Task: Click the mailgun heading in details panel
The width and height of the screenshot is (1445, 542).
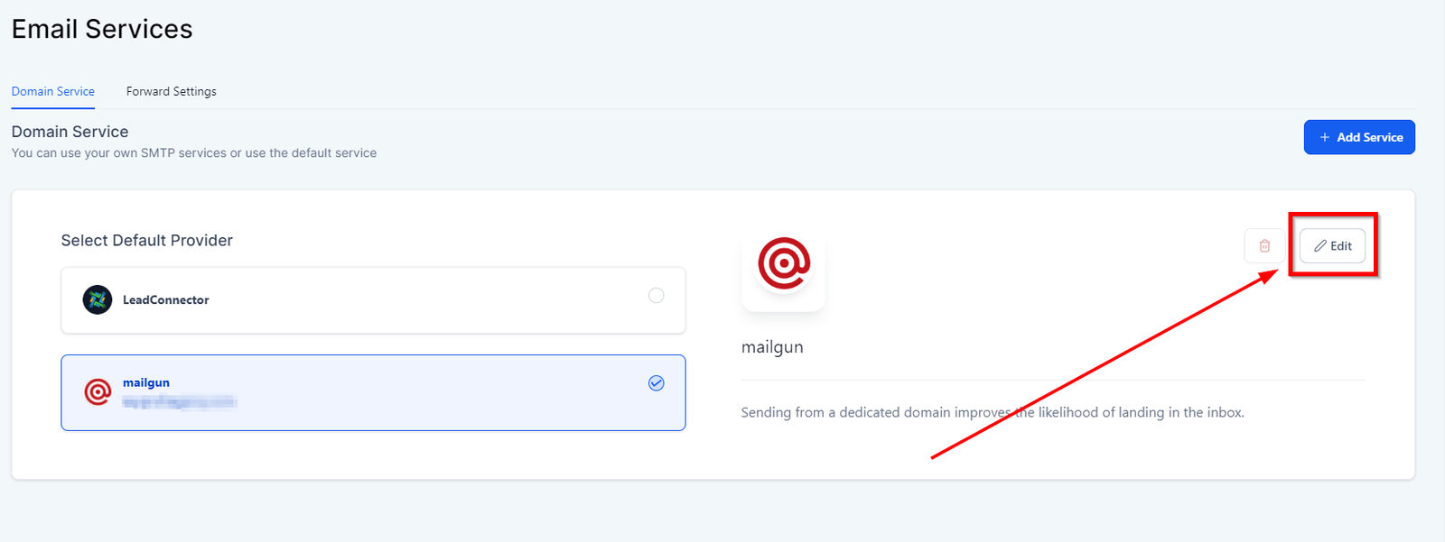Action: pyautogui.click(x=772, y=347)
